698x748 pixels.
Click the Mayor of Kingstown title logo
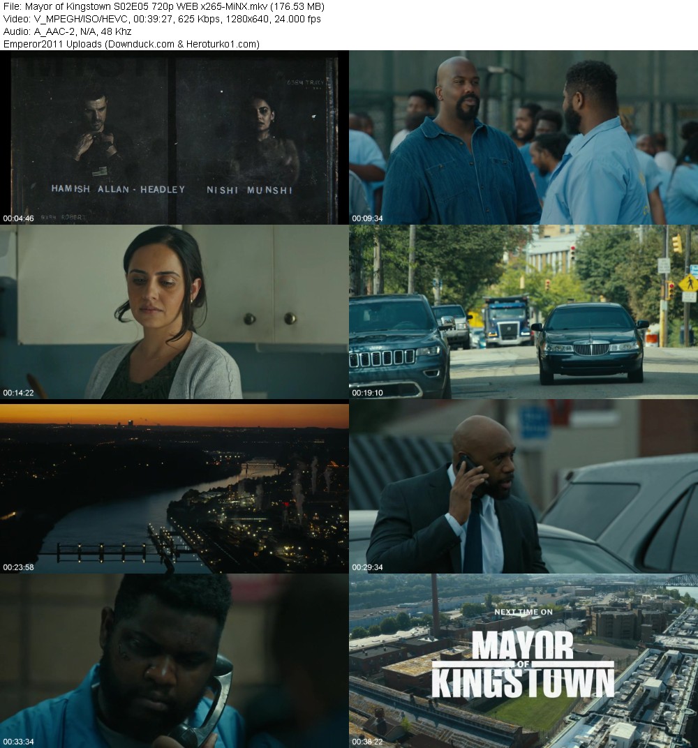(x=523, y=664)
